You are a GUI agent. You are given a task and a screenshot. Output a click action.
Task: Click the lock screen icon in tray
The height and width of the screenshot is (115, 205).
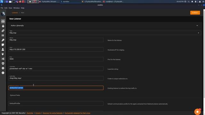pyautogui.click(x=200, y=2)
